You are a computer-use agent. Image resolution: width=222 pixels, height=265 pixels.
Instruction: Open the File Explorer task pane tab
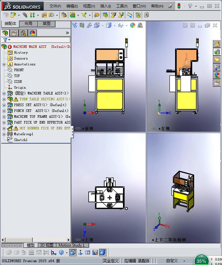tap(217, 60)
